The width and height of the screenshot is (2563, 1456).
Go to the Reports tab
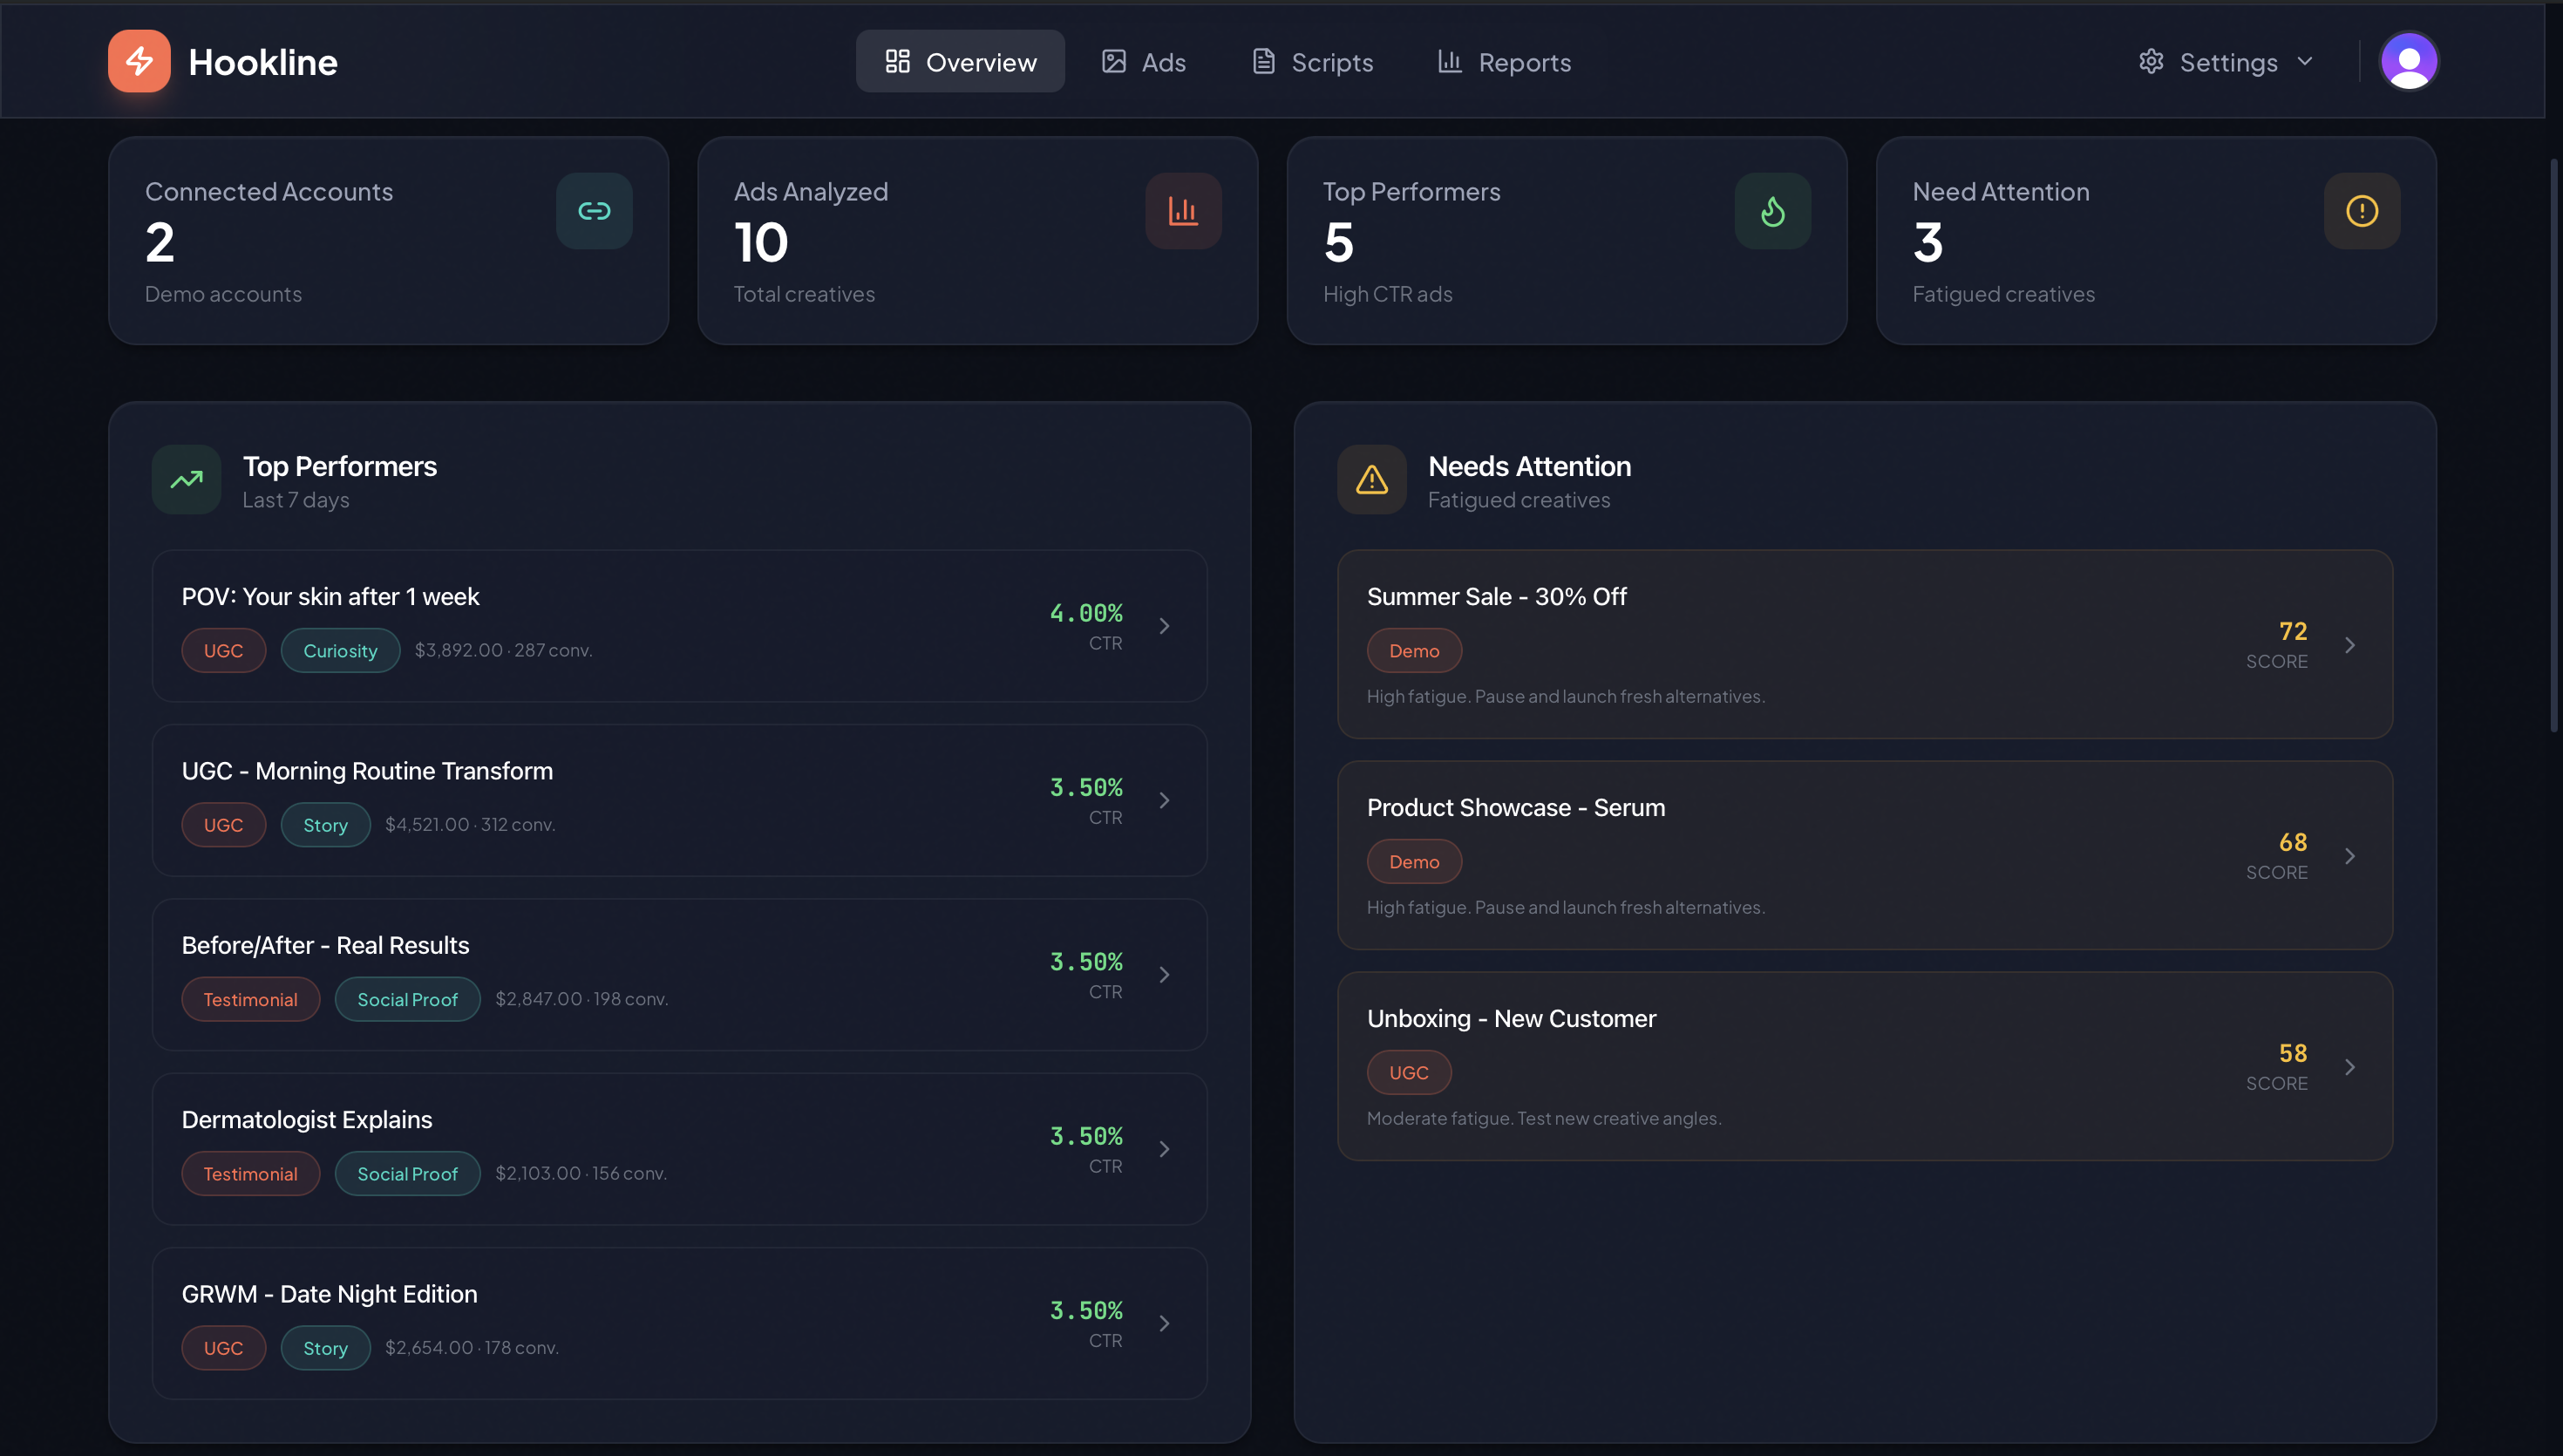[1505, 62]
